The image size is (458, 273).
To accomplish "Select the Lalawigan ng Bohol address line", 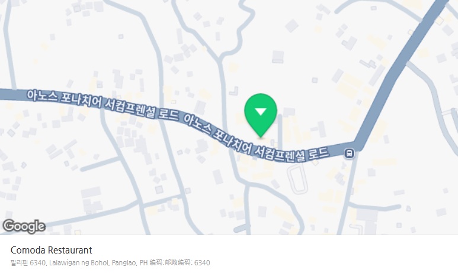I will [x=110, y=262].
